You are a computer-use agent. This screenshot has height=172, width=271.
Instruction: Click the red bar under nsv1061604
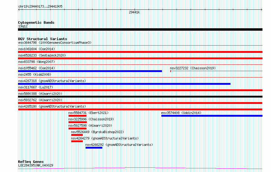[140, 52]
